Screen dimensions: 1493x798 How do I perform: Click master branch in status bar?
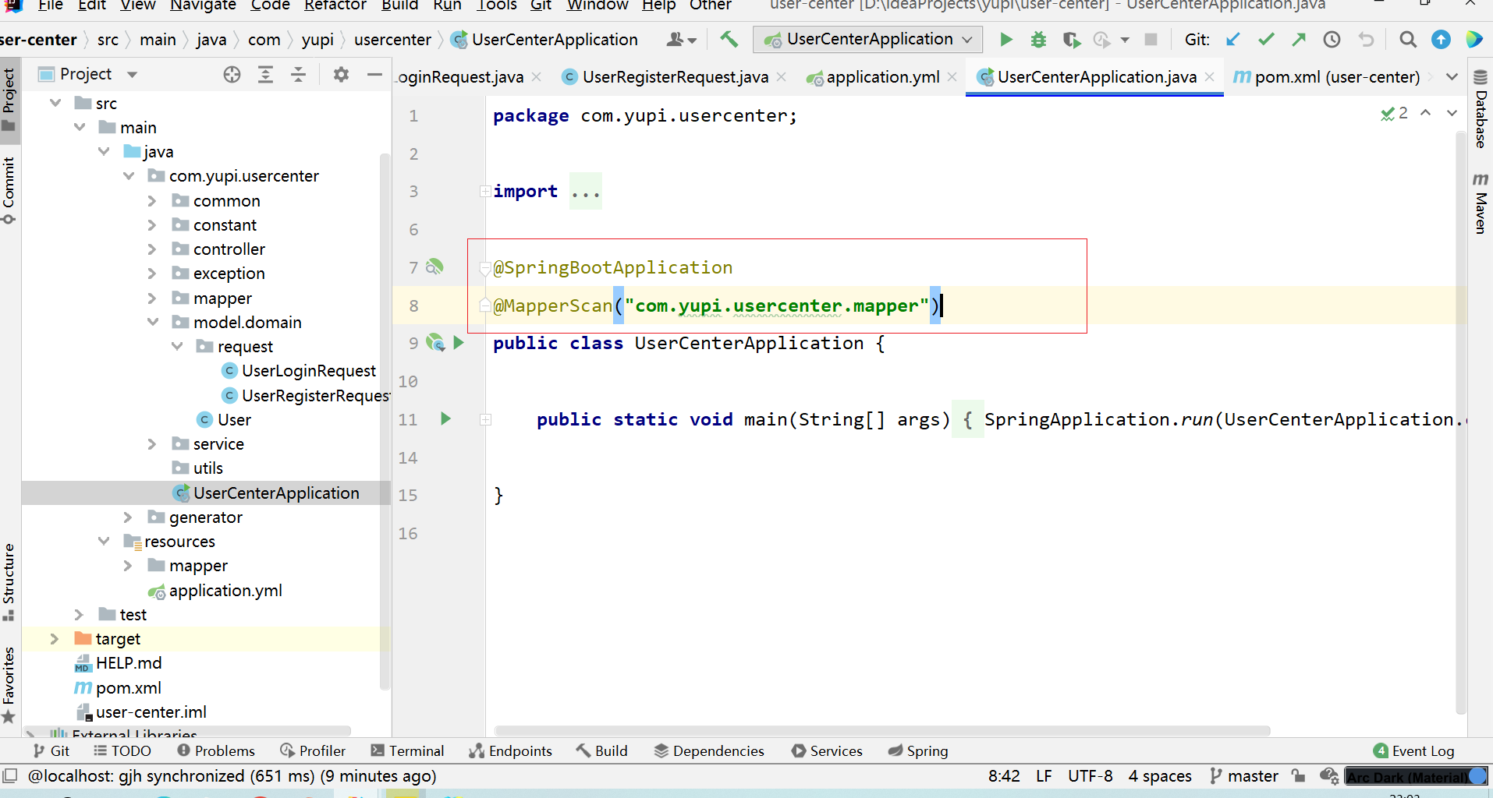(1244, 775)
